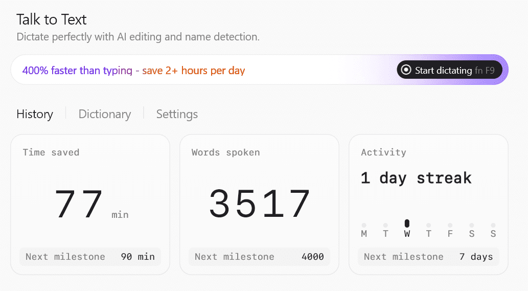Click the Next milestone 7 days row
The width and height of the screenshot is (528, 291).
pyautogui.click(x=428, y=257)
